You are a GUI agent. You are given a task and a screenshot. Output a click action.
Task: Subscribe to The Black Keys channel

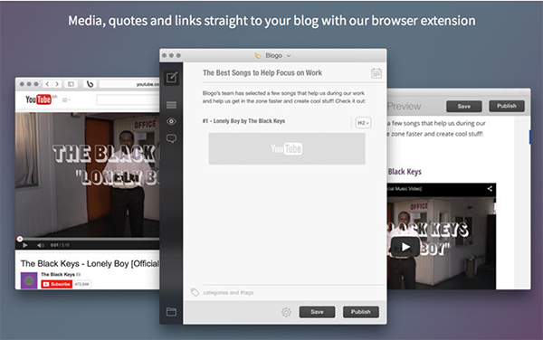[56, 284]
